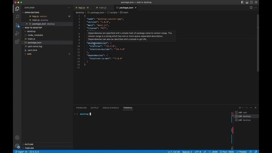Open terminal launch profile dropdown arrow
272x153 pixels.
pyautogui.click(x=243, y=108)
